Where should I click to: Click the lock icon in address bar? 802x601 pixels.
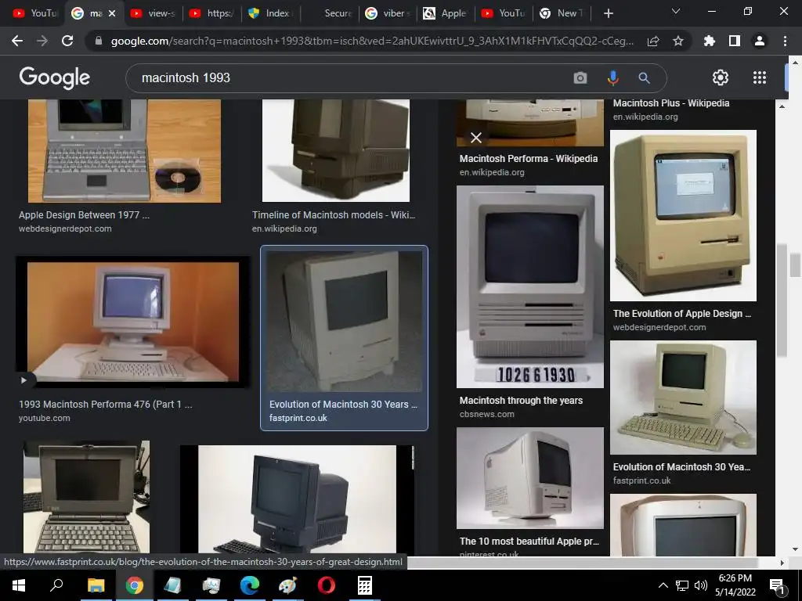click(99, 41)
